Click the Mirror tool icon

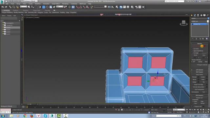tap(109, 7)
